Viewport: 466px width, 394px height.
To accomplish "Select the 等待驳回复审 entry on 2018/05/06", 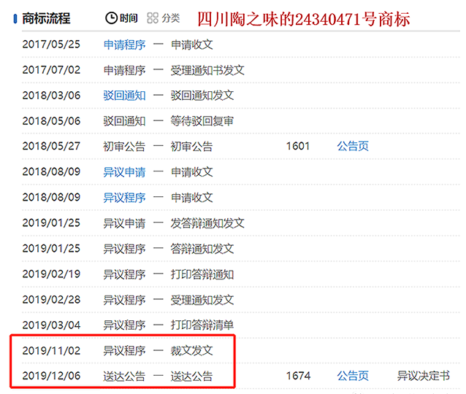I will (x=202, y=121).
